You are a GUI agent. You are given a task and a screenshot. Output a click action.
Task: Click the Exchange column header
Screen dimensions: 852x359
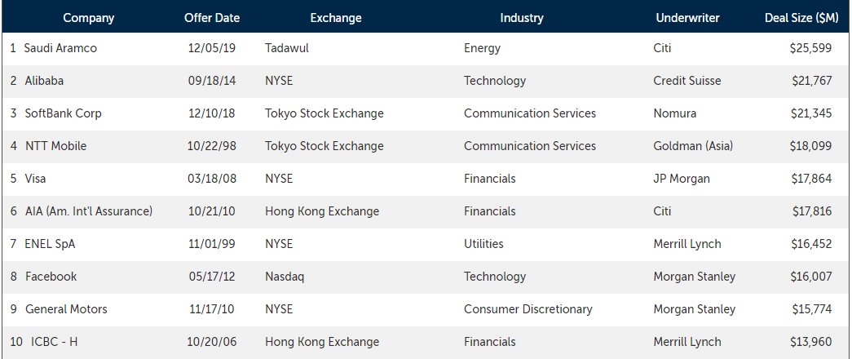336,17
